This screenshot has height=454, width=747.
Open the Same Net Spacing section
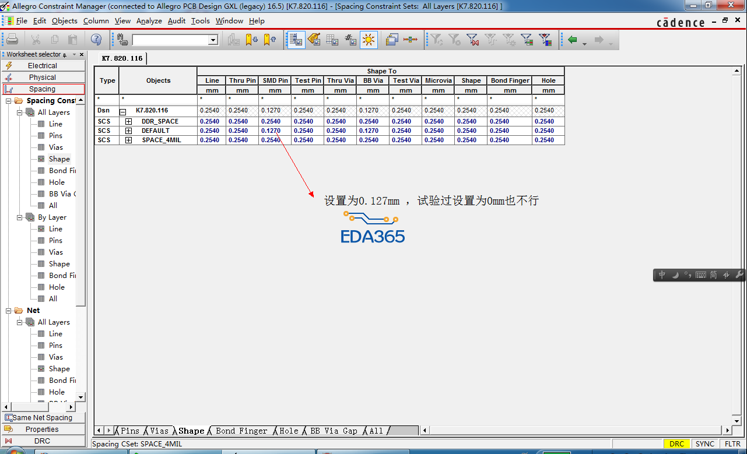pyautogui.click(x=43, y=418)
